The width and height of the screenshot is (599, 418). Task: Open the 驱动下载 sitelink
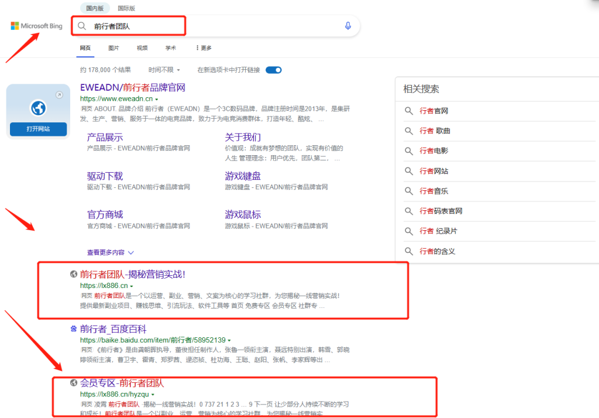click(x=104, y=174)
